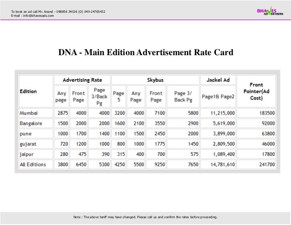
Task: Click the gujarat row label
Action: [28, 144]
